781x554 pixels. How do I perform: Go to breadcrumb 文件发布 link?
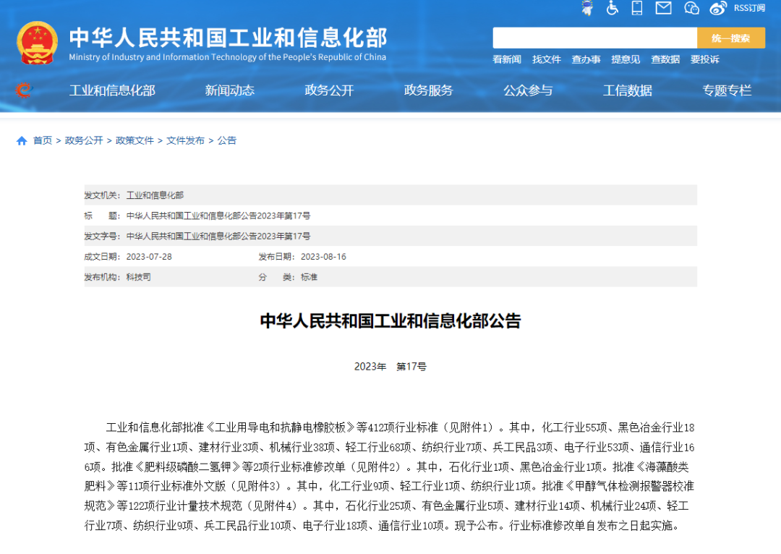[x=185, y=140]
